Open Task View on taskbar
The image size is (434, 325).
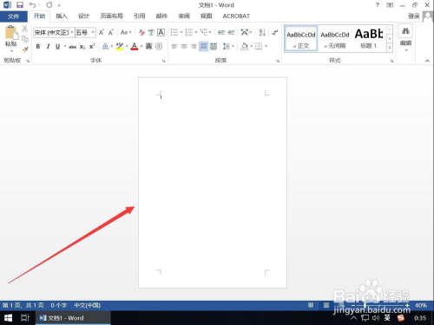pyautogui.click(x=25, y=318)
